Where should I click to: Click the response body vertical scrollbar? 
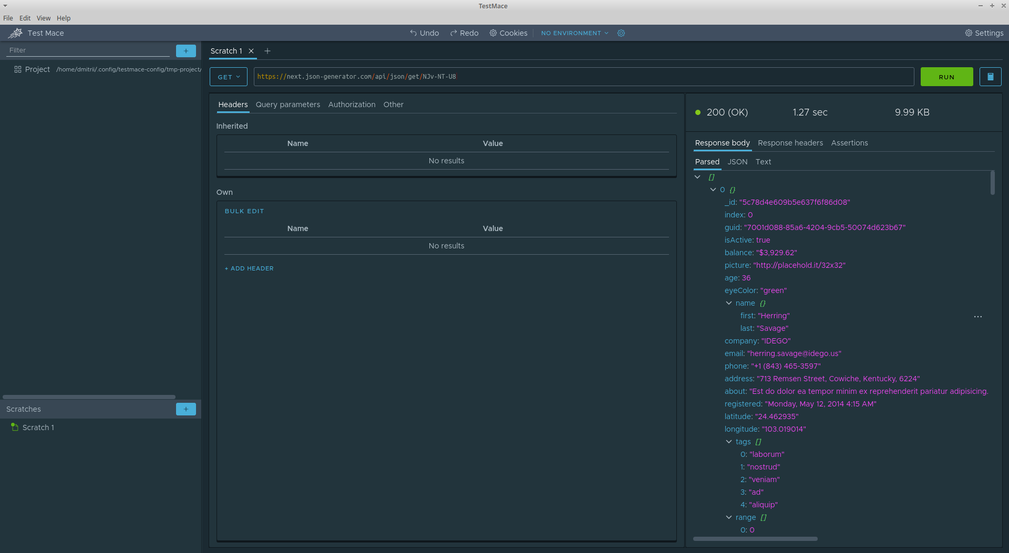coord(992,183)
